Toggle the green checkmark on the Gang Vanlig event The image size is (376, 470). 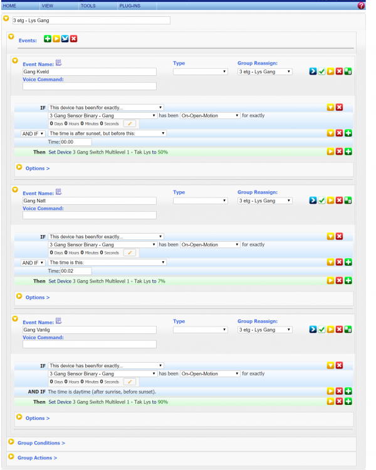[x=321, y=330]
